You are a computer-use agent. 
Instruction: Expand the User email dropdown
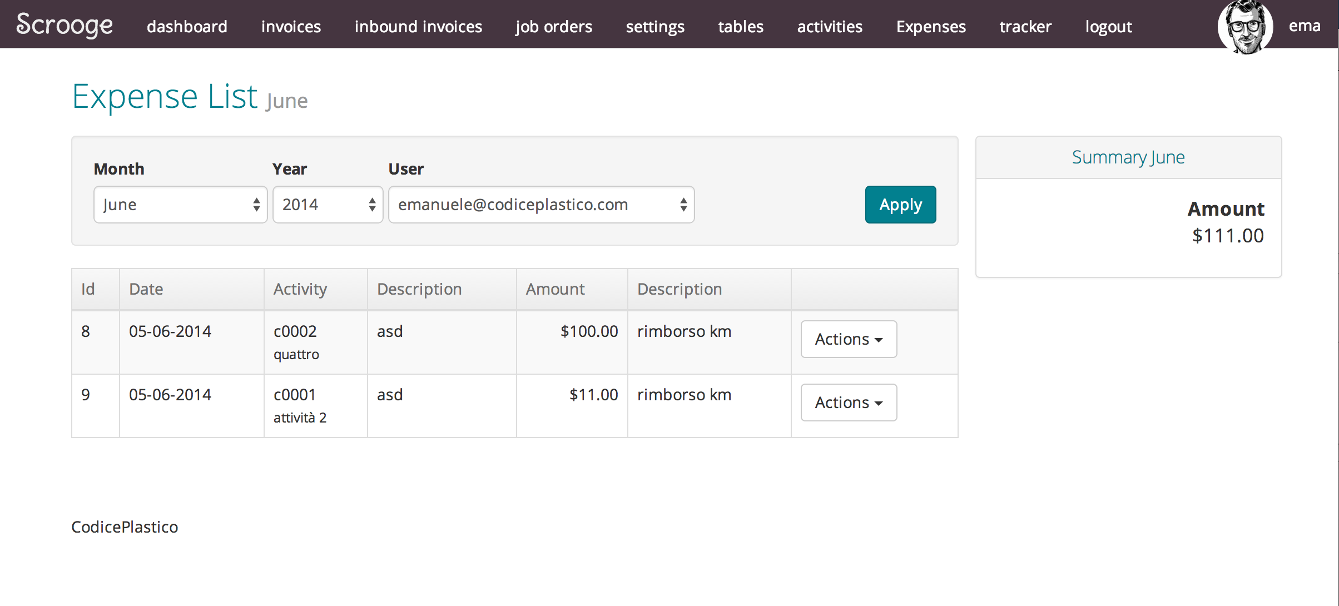(541, 205)
